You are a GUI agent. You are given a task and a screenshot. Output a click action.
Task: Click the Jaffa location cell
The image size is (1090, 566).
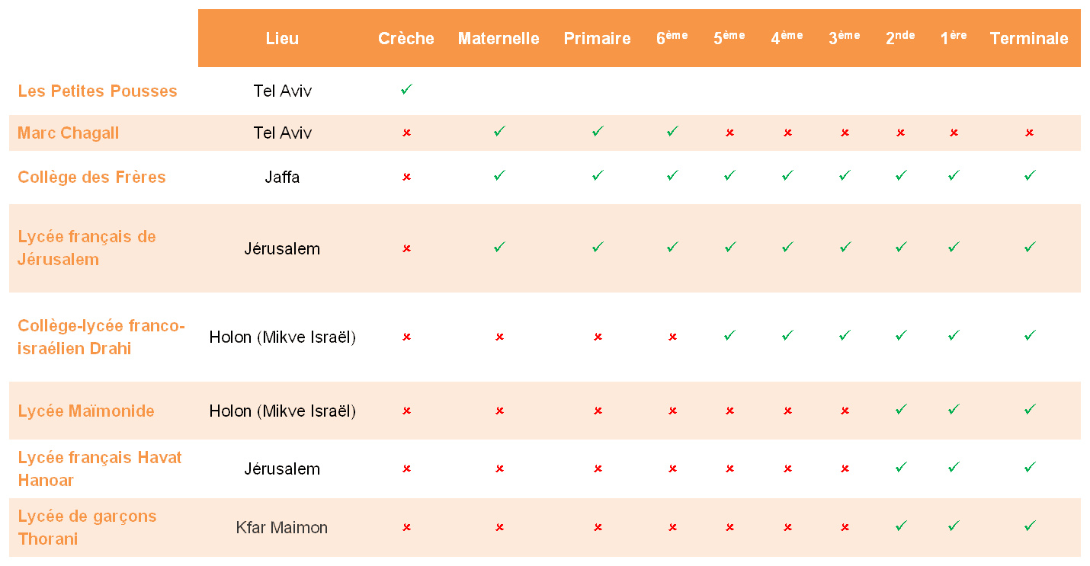click(282, 177)
